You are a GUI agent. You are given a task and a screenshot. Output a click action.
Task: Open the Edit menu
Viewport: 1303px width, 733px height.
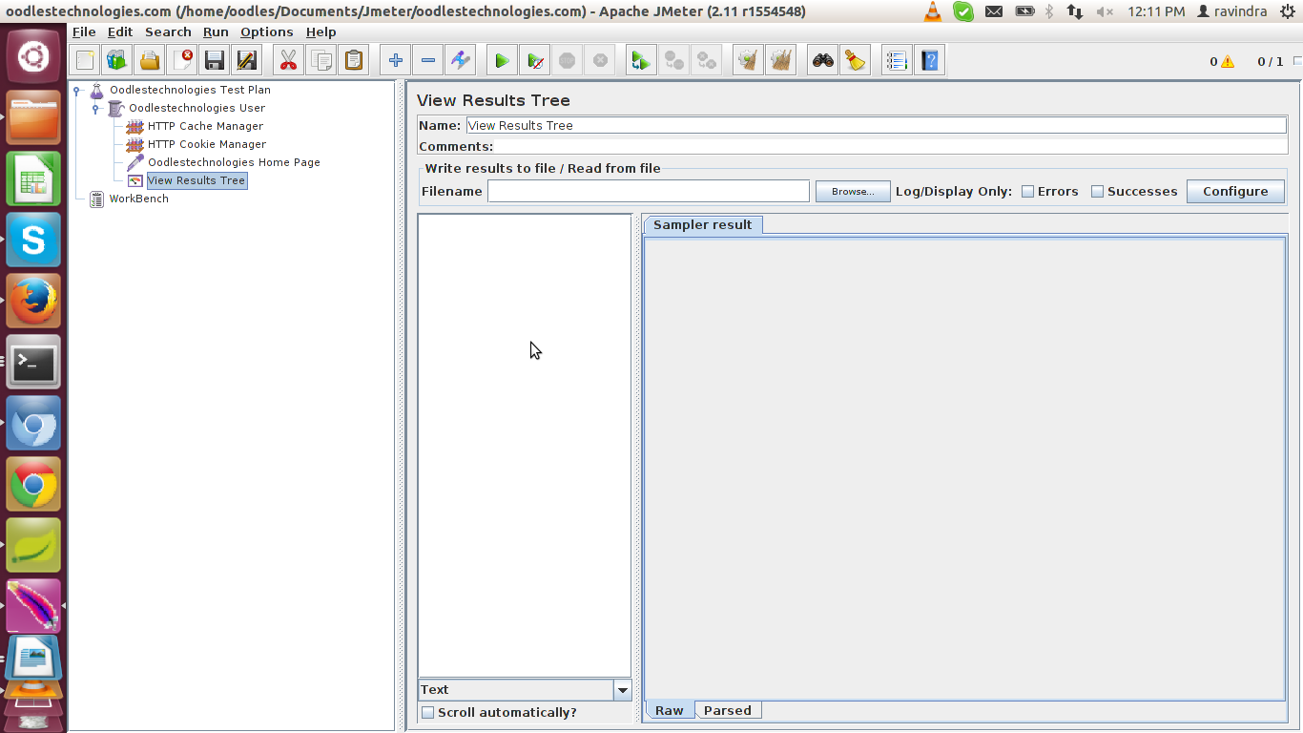coord(120,31)
